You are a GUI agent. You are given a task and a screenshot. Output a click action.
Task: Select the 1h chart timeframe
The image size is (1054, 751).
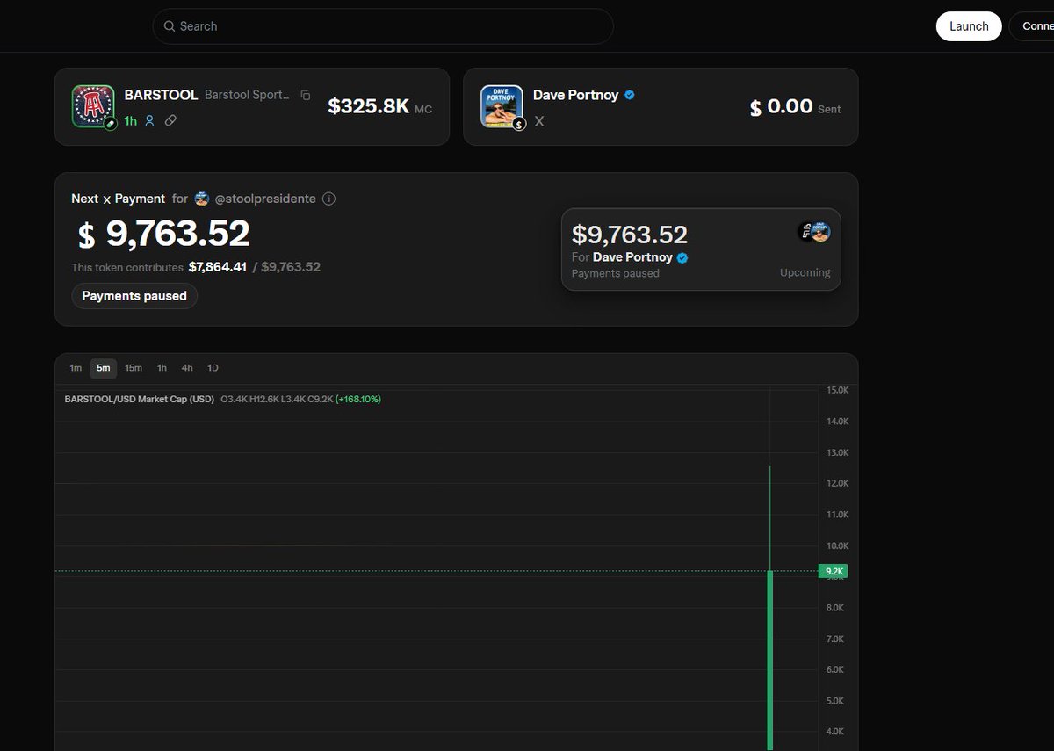[162, 368]
